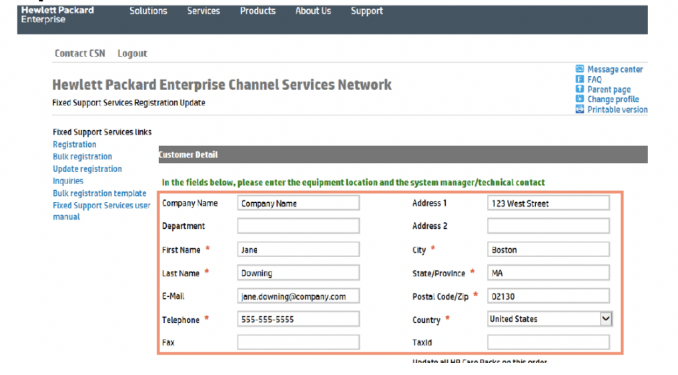Click the E-Mail field label
Viewport: 678px width, 375px height.
click(x=173, y=296)
